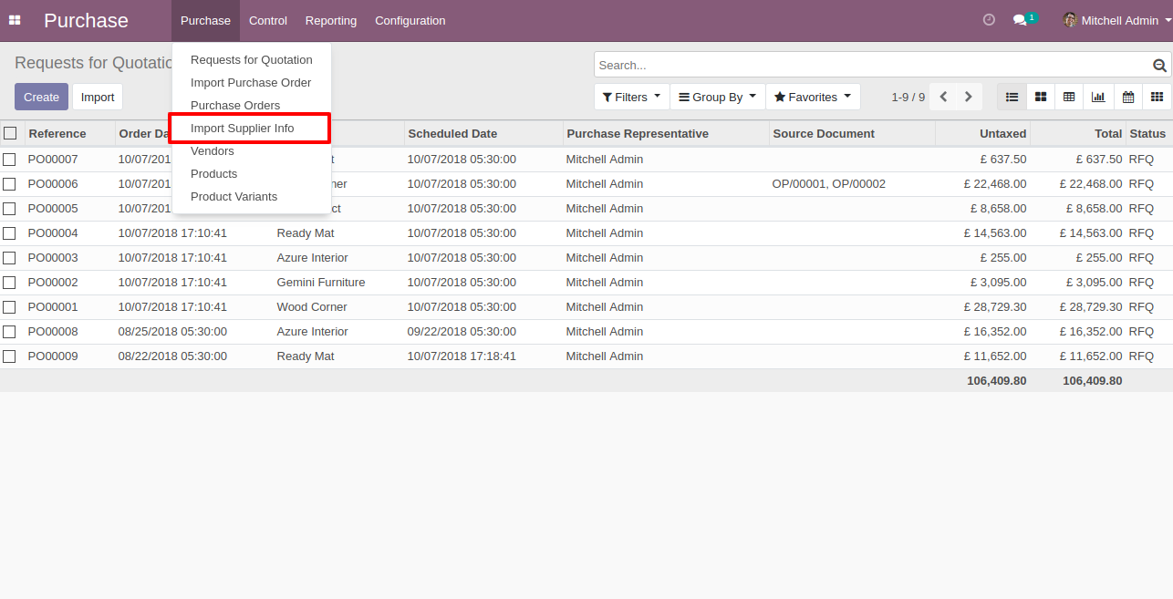1173x599 pixels.
Task: Sort by Total column header
Action: (1078, 133)
